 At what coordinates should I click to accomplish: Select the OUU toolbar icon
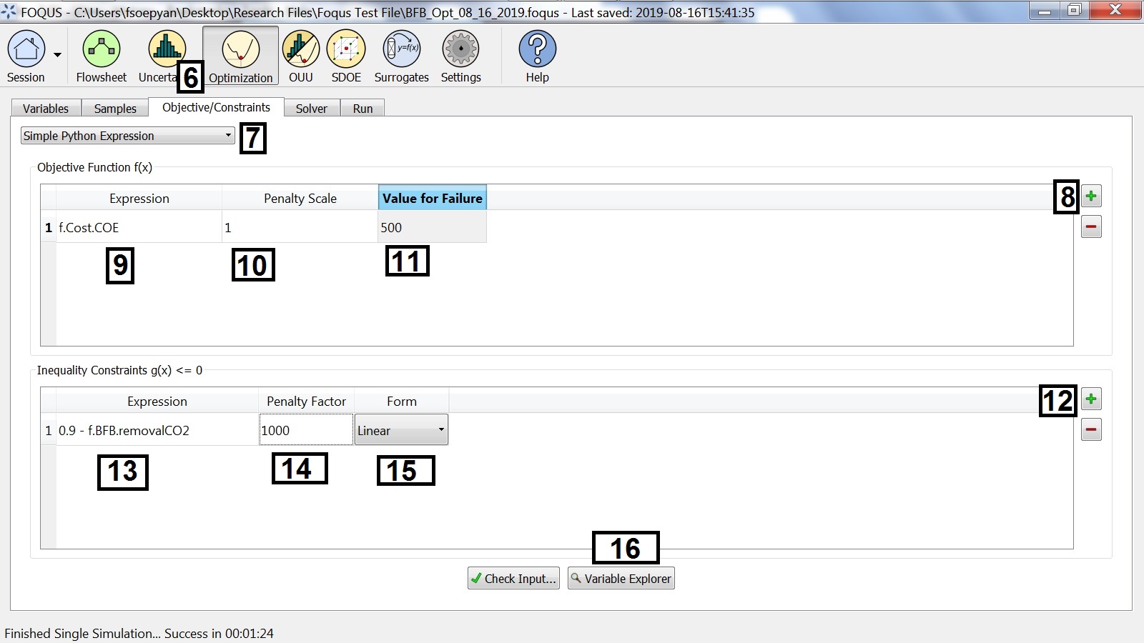click(300, 50)
